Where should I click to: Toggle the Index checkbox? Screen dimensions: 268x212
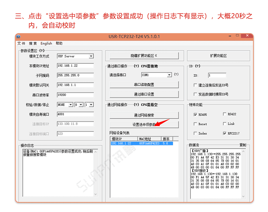195,133
